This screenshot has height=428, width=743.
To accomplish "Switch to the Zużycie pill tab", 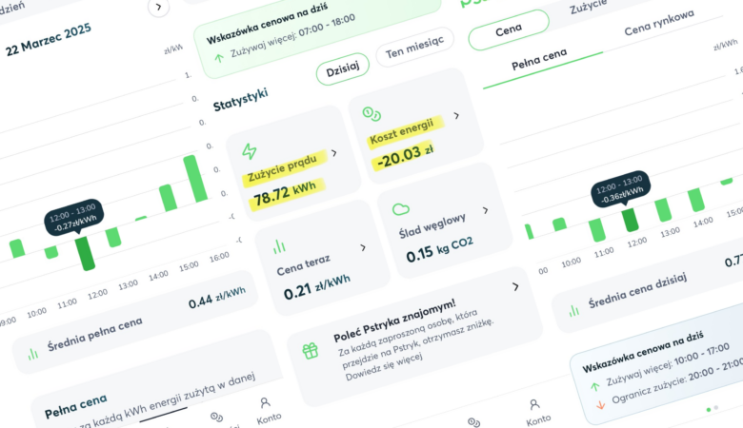I will point(588,7).
